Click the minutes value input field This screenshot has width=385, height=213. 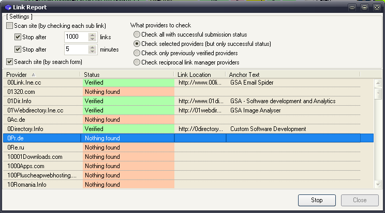76,50
